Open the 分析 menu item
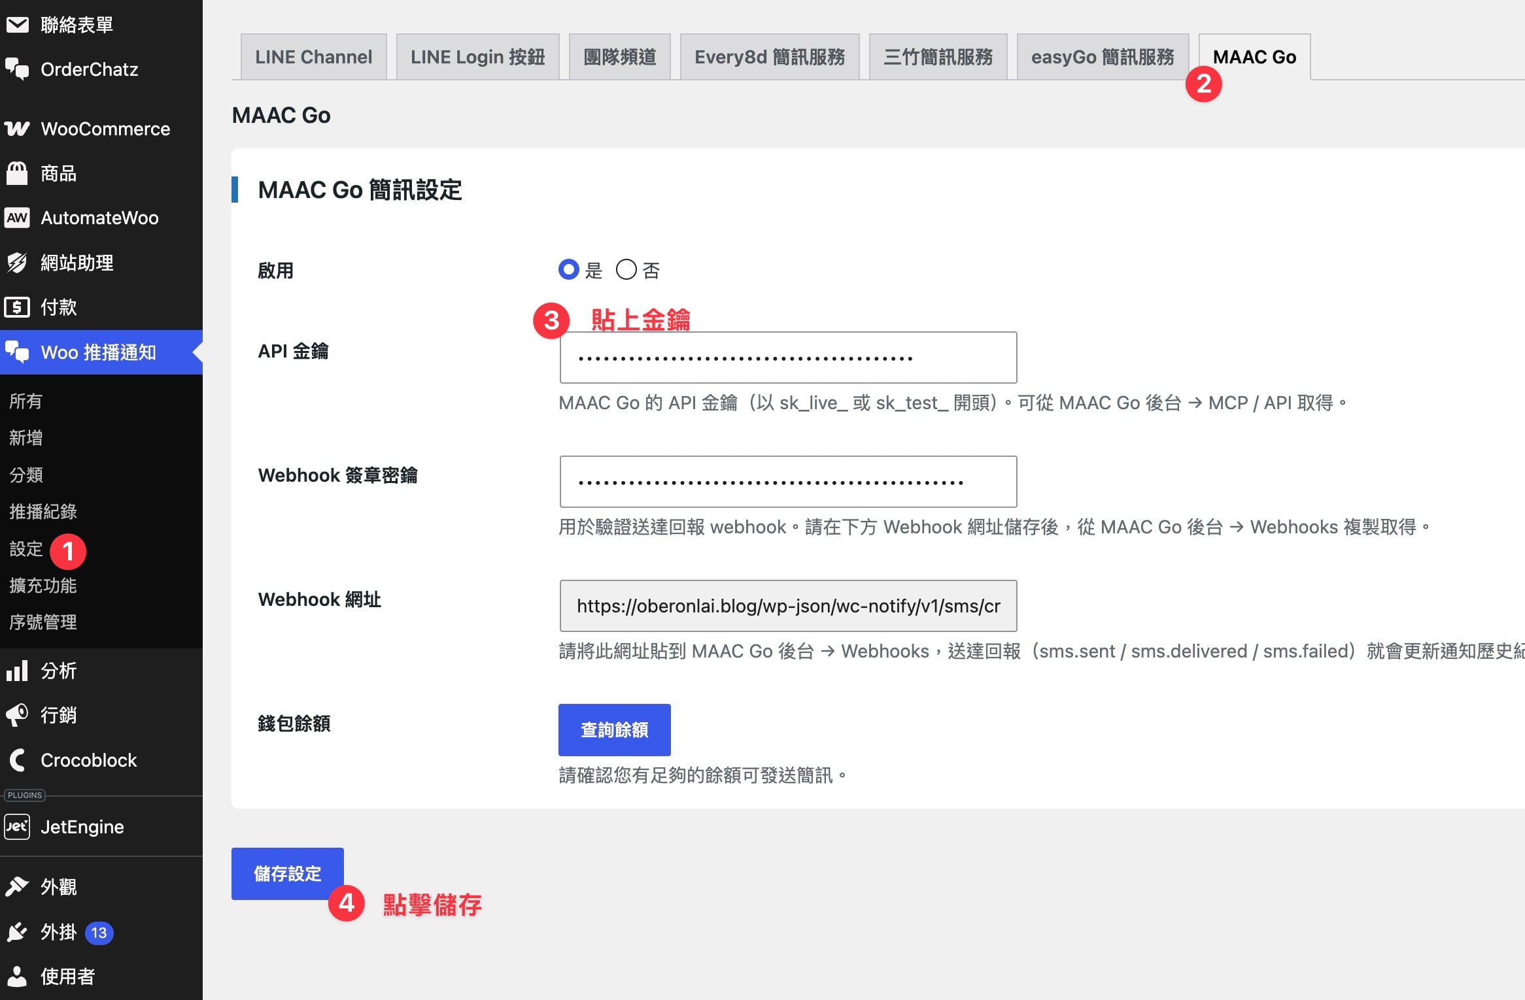Screen dimensions: 1525x1000 [101, 671]
